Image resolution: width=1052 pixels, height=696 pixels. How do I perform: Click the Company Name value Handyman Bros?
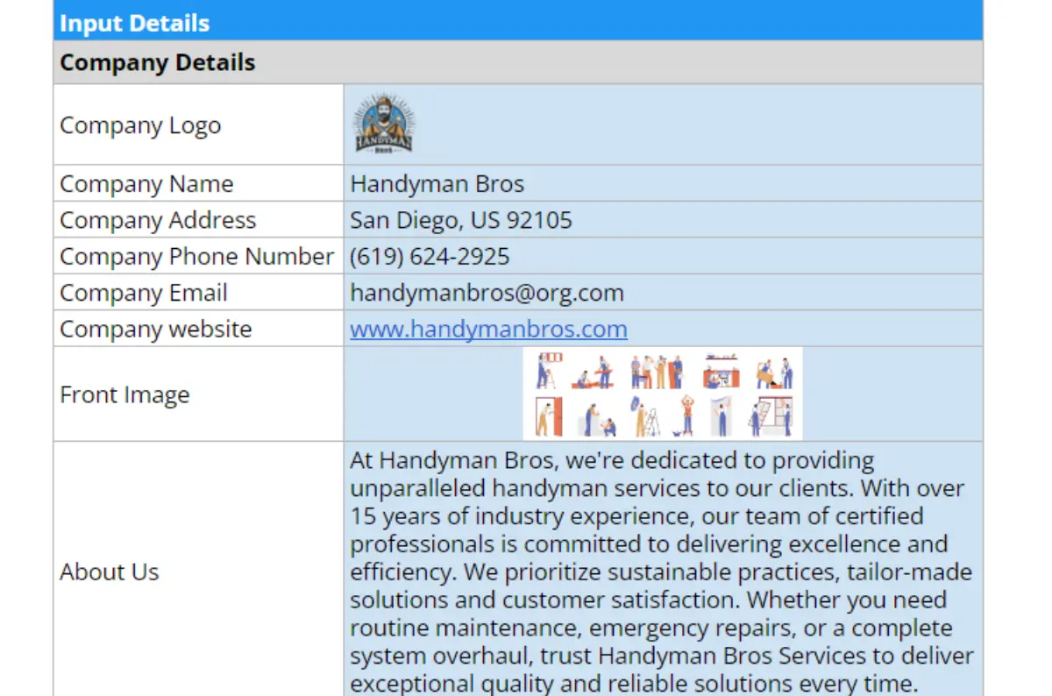[x=663, y=183]
